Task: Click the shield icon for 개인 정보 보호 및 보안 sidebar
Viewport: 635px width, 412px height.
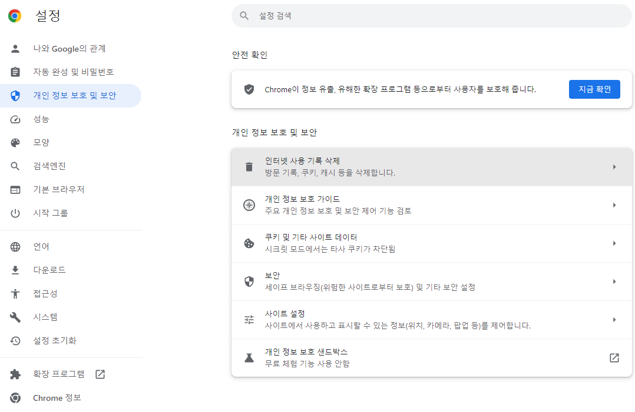Action: [x=15, y=96]
